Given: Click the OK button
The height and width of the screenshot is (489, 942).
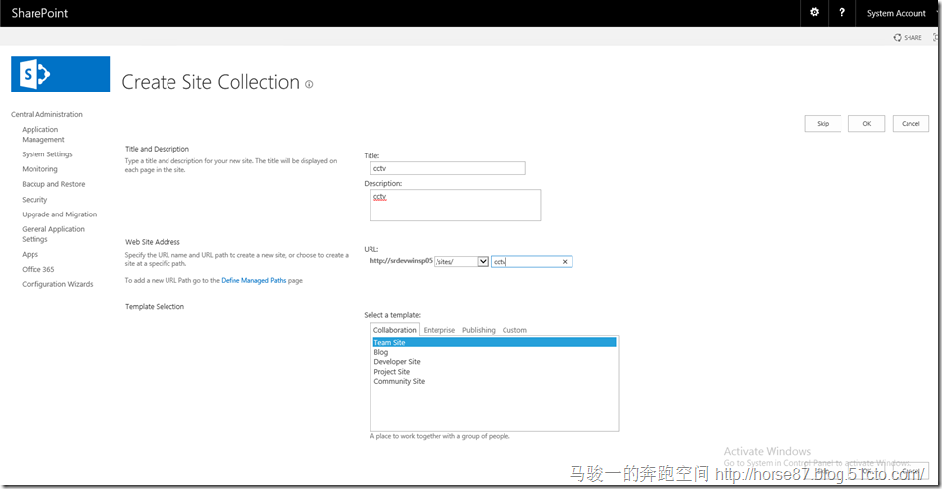Looking at the screenshot, I should point(867,124).
